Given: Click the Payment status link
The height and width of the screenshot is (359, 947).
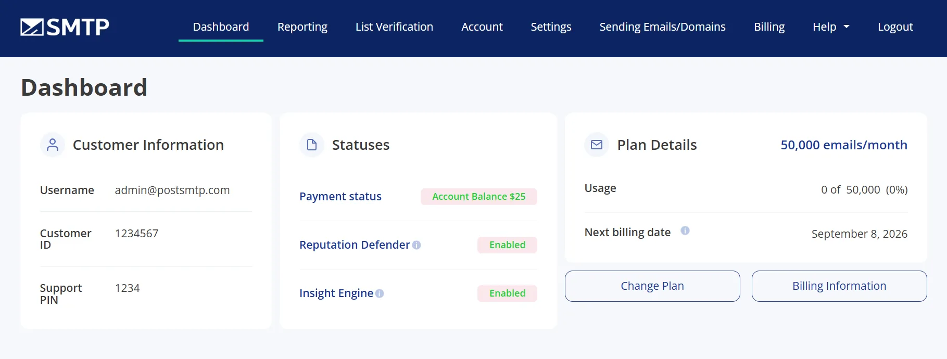Looking at the screenshot, I should coord(340,197).
